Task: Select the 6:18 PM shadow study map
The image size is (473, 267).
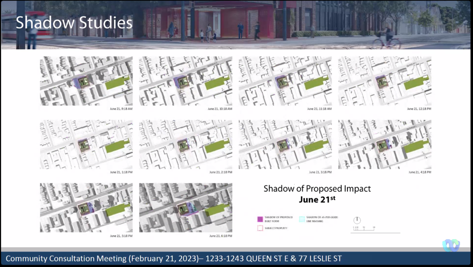Action: tap(186, 207)
